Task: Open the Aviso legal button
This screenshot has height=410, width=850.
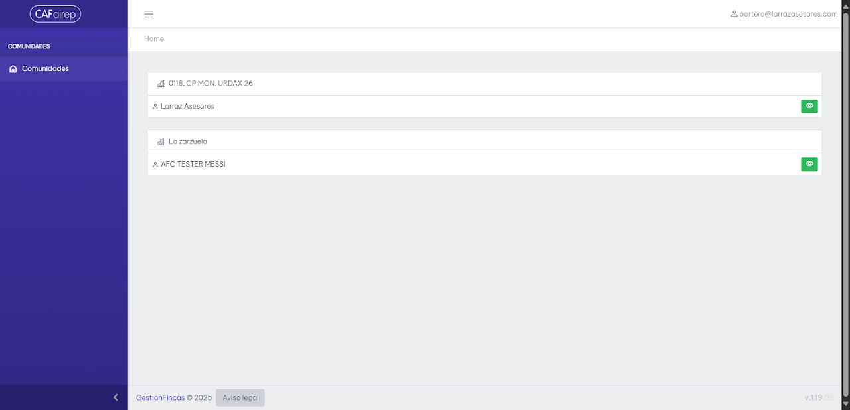Action: (x=240, y=398)
